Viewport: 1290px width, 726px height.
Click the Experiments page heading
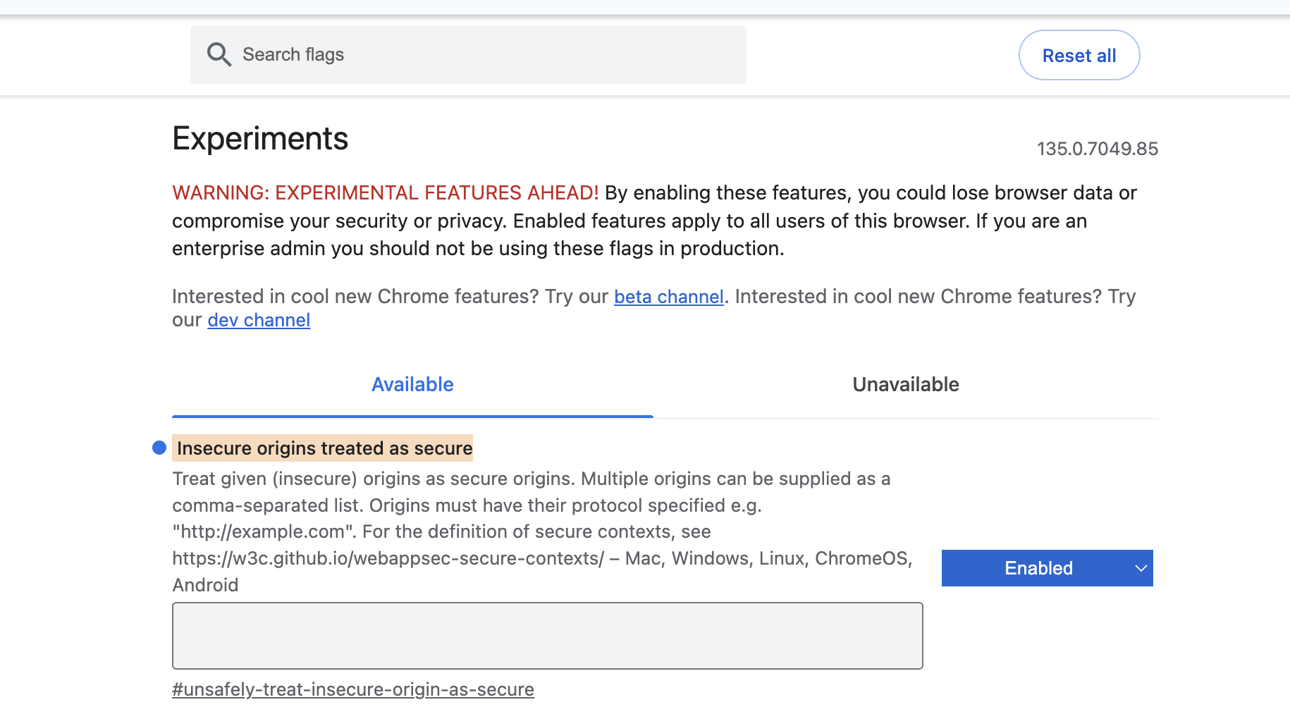tap(260, 139)
